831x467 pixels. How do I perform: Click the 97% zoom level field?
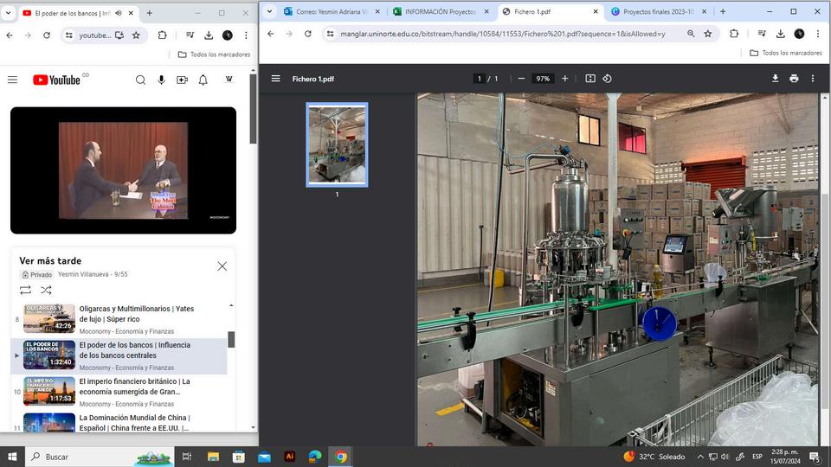pyautogui.click(x=543, y=79)
